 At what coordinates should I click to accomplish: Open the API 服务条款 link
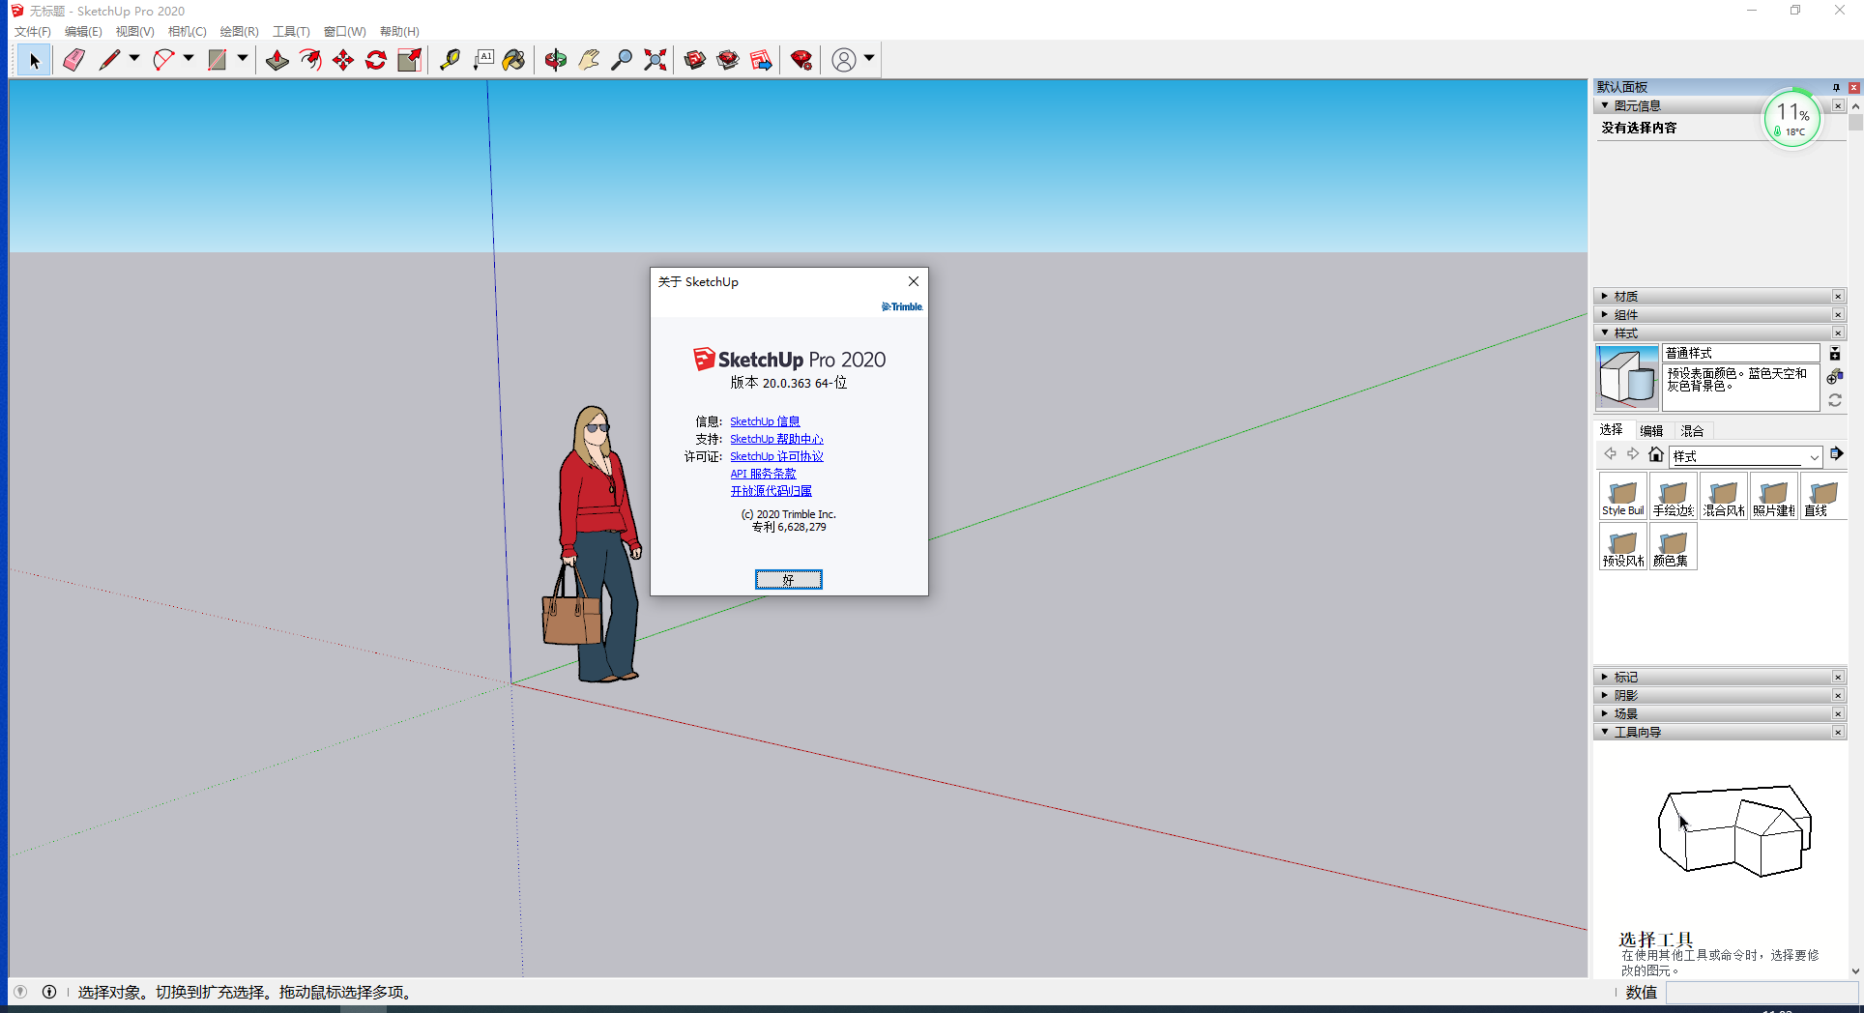point(763,474)
